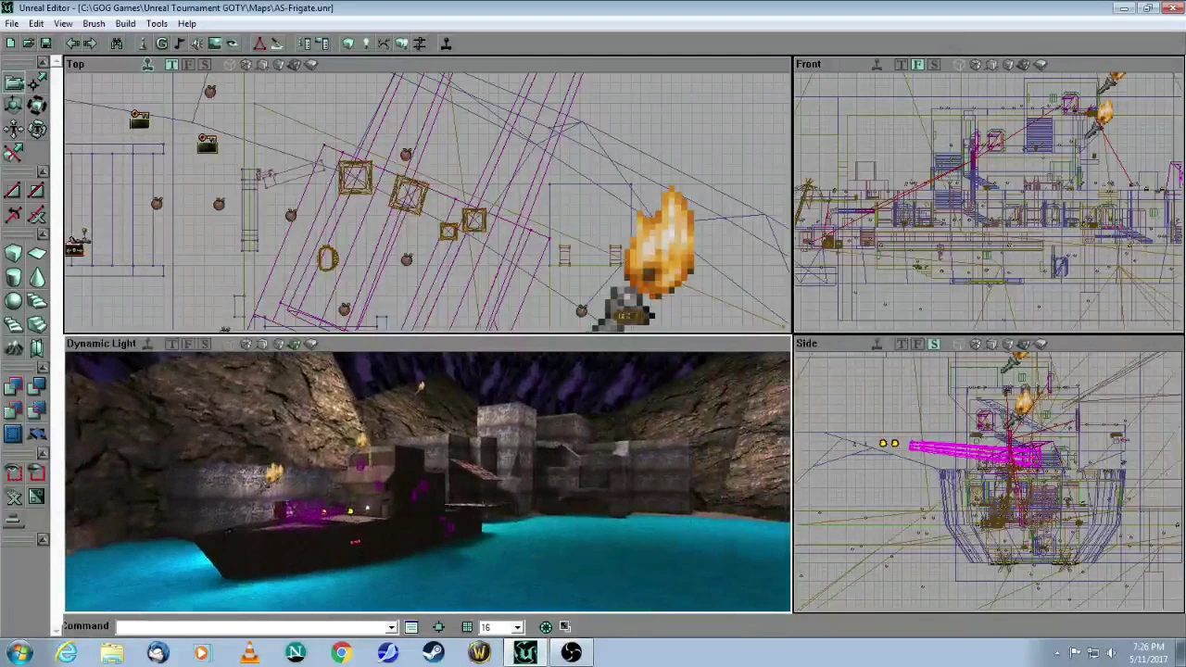This screenshot has height=667, width=1186.
Task: Click Build All icon
Action: (401, 44)
